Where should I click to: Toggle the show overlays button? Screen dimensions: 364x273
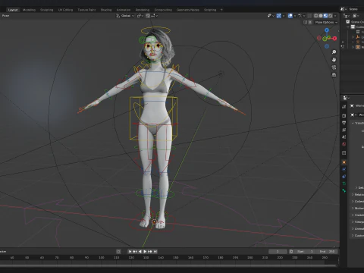[x=290, y=16]
